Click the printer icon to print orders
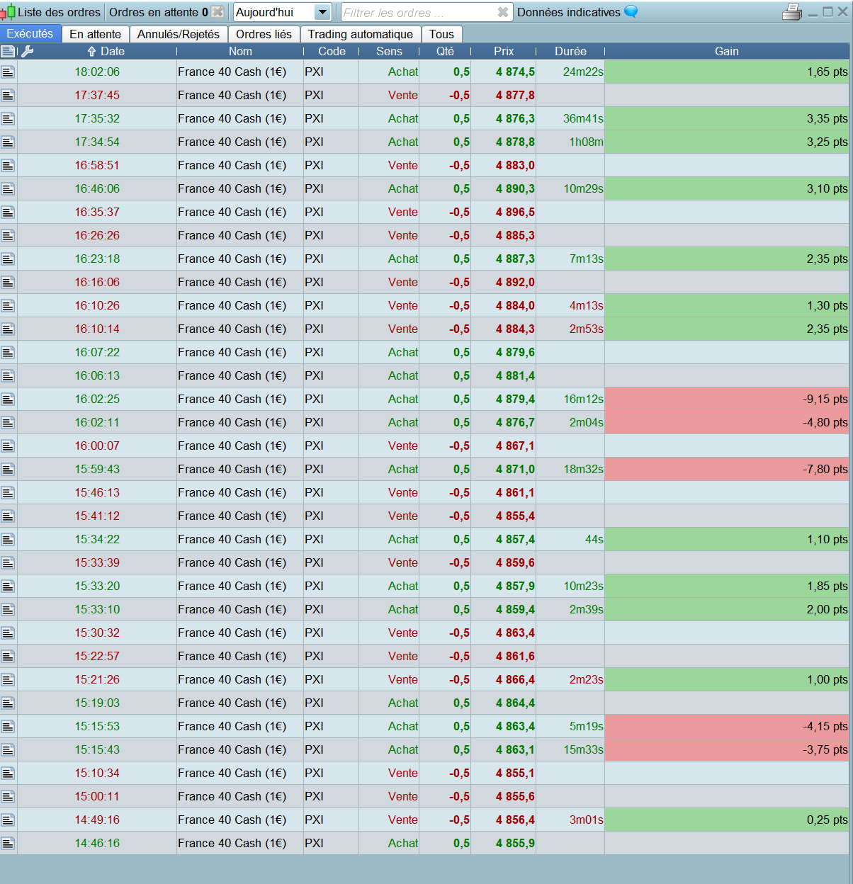 click(x=791, y=13)
